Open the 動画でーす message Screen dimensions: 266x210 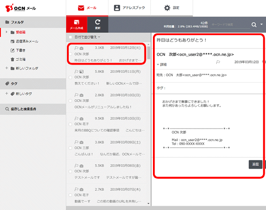click(106, 195)
